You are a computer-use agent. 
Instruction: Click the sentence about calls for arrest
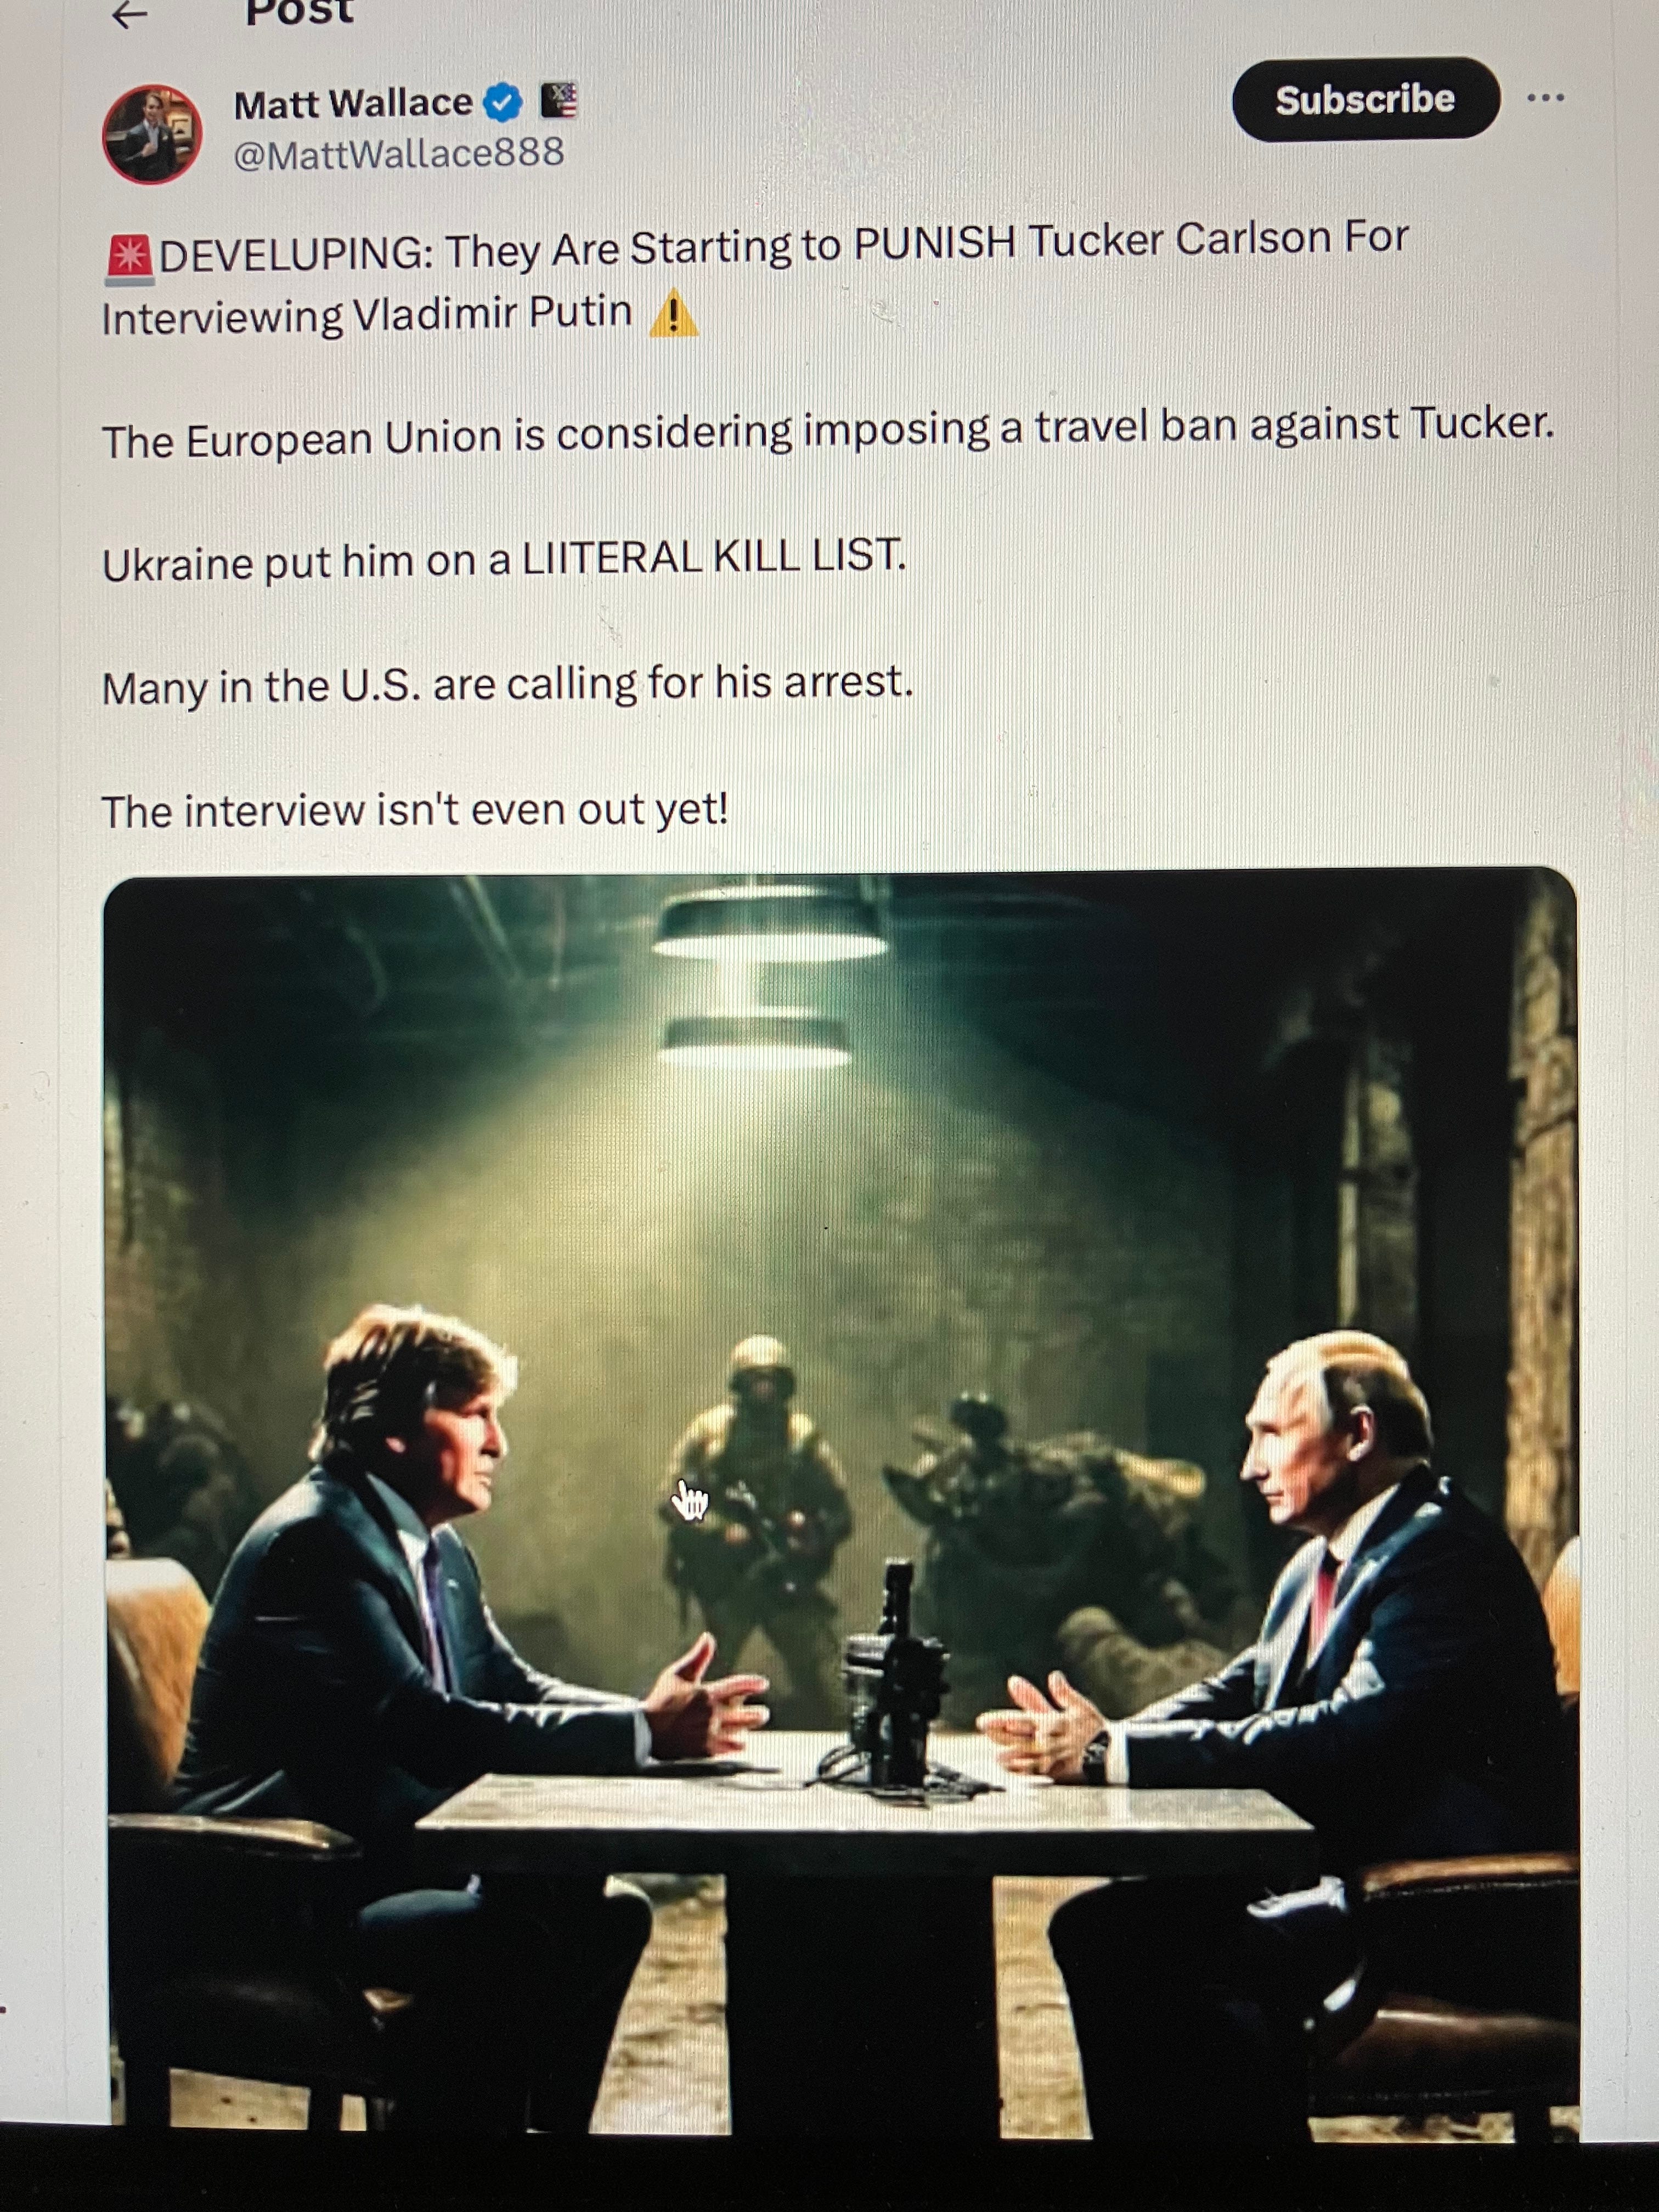click(x=507, y=686)
